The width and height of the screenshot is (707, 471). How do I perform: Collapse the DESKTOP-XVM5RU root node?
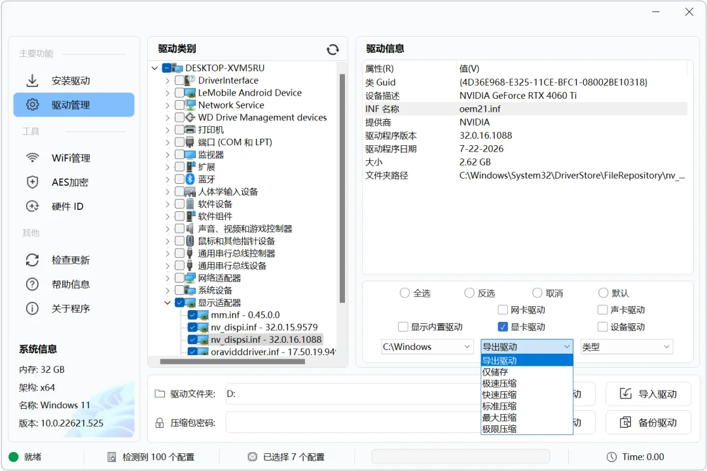[154, 68]
